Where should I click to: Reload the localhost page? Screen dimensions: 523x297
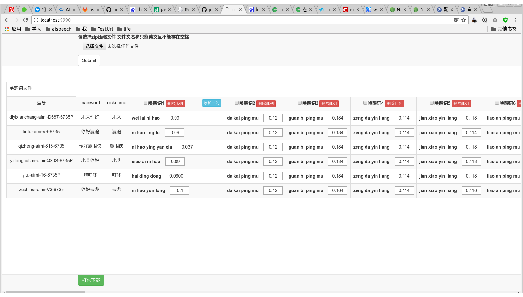(x=25, y=20)
